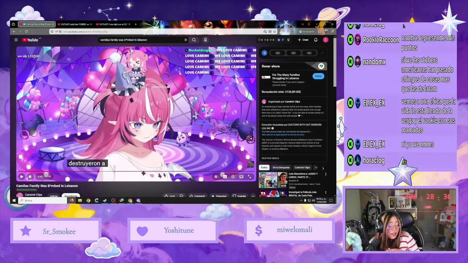Image resolution: width=468 pixels, height=263 pixels.
Task: Click the Compartir share button
Action: (x=198, y=196)
